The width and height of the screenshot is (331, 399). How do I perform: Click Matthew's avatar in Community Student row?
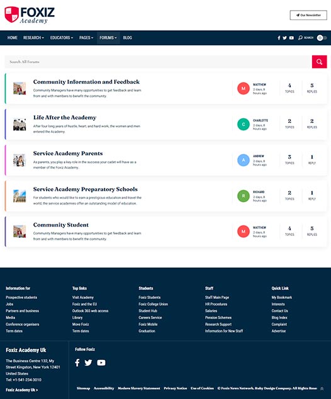(x=244, y=232)
